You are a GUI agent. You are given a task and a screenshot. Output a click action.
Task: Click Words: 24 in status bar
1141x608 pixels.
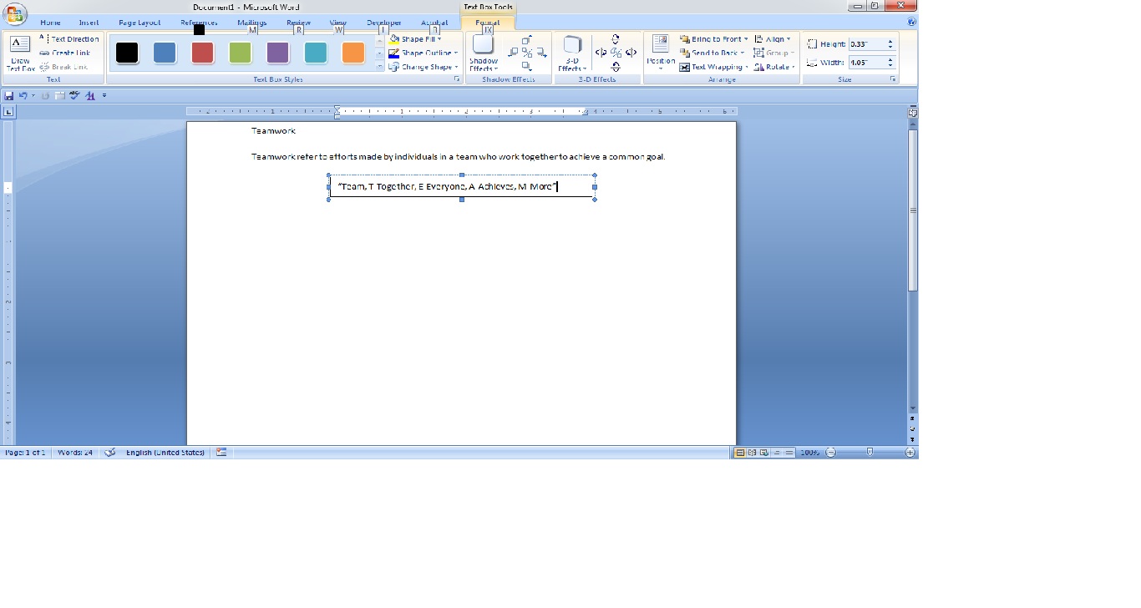point(75,453)
